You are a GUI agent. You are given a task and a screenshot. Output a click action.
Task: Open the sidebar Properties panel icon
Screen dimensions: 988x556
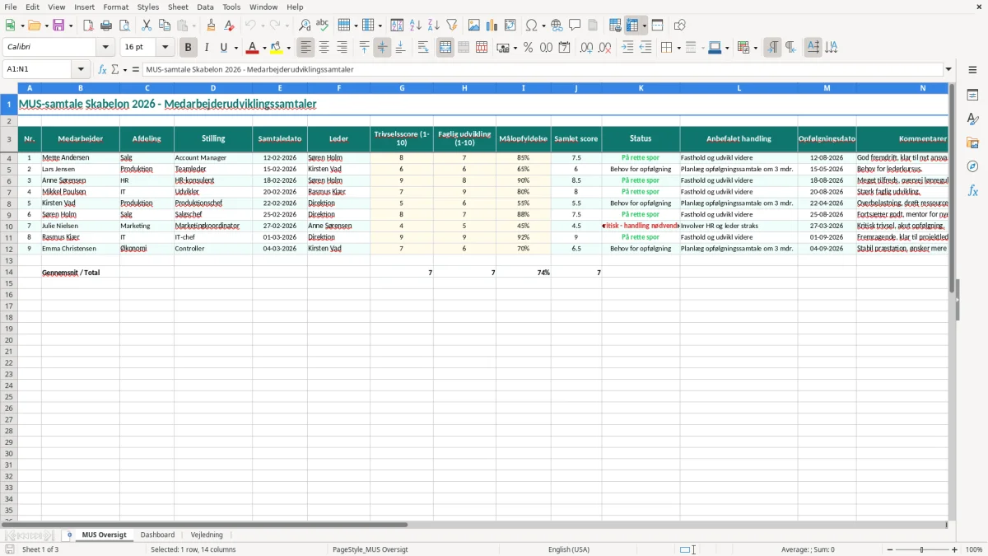[x=972, y=96]
